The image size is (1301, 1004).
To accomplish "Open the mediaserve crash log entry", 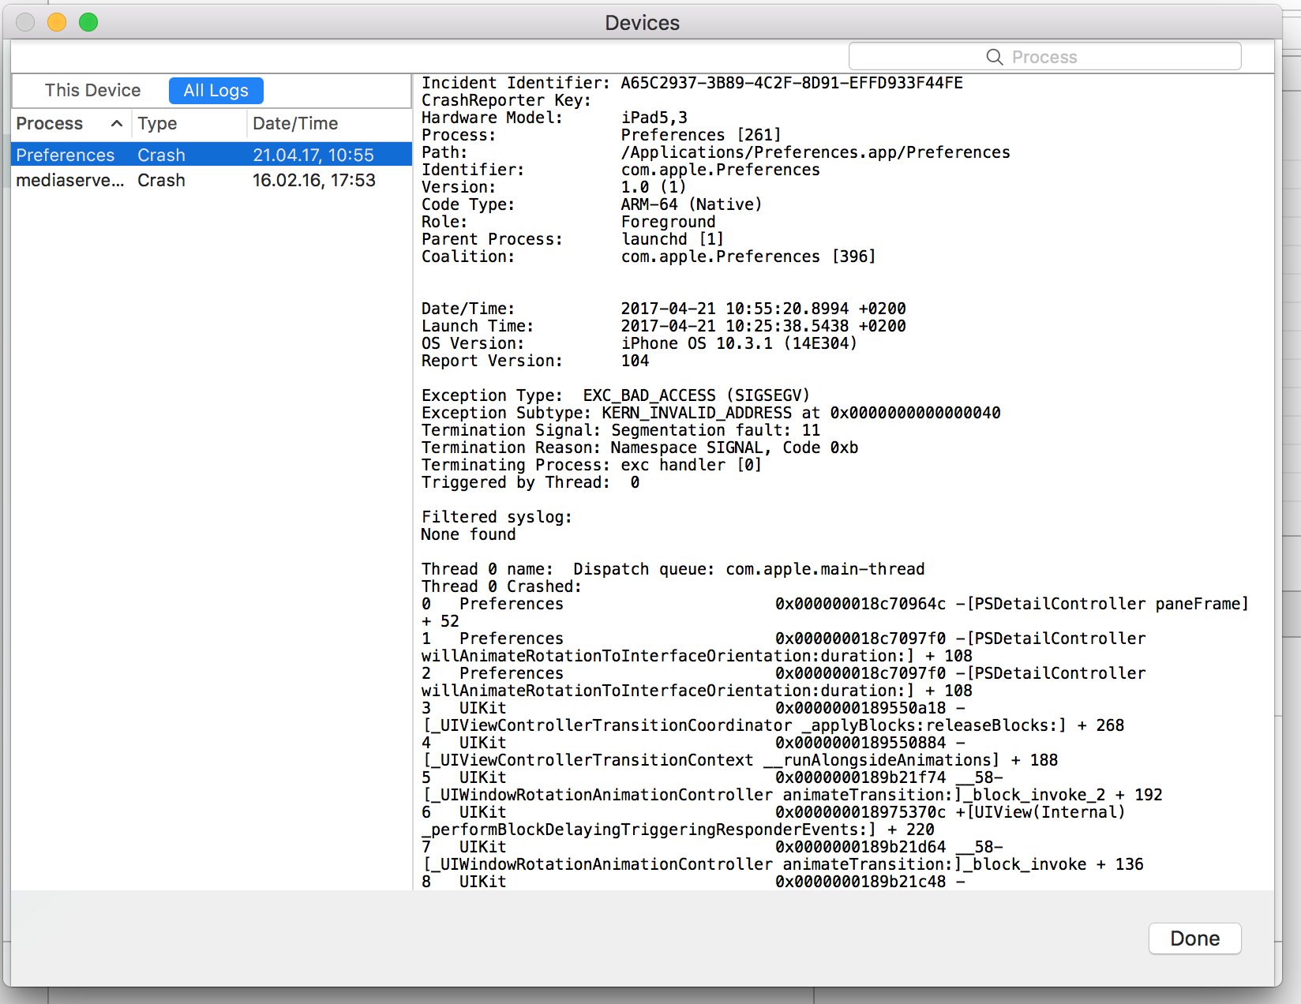I will [69, 181].
